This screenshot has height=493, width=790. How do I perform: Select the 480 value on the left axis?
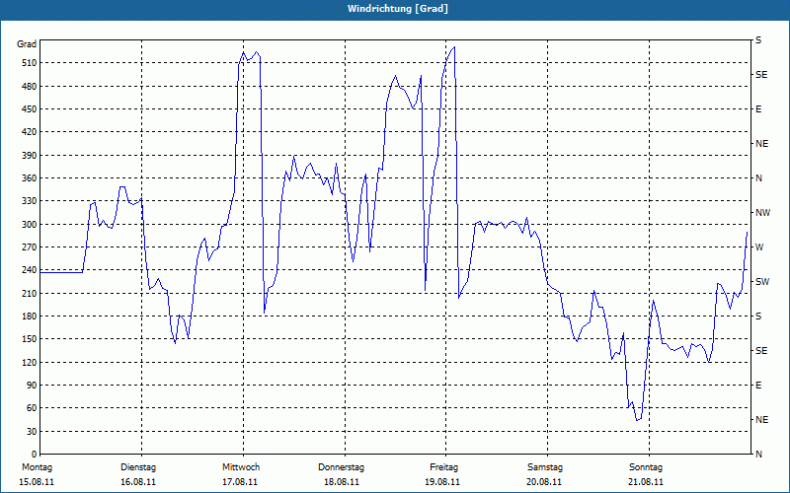click(x=30, y=87)
